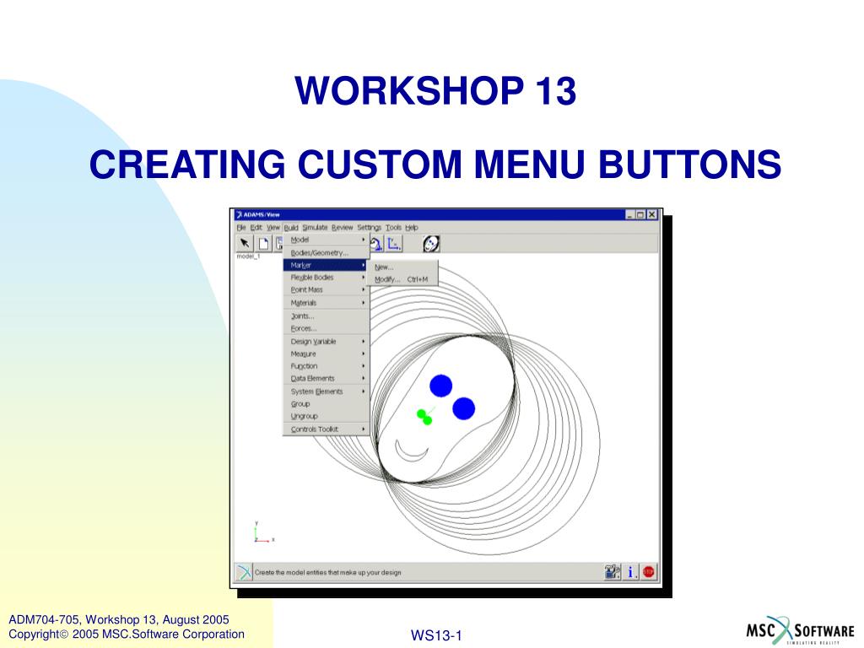The height and width of the screenshot is (648, 864).
Task: Click the rotate view toolbar icon
Action: point(376,244)
